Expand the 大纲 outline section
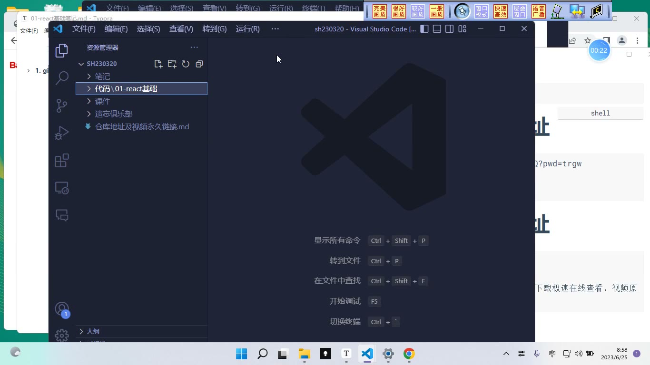The width and height of the screenshot is (650, 365). 141,331
